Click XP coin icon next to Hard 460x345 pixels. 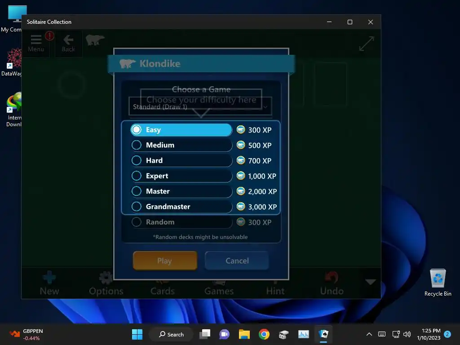[241, 160]
